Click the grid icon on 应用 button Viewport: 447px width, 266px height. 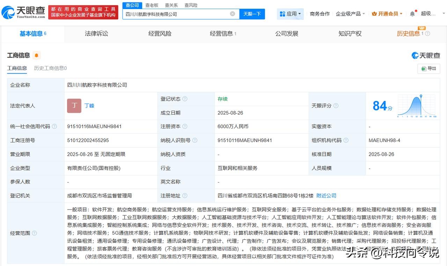[x=283, y=14]
